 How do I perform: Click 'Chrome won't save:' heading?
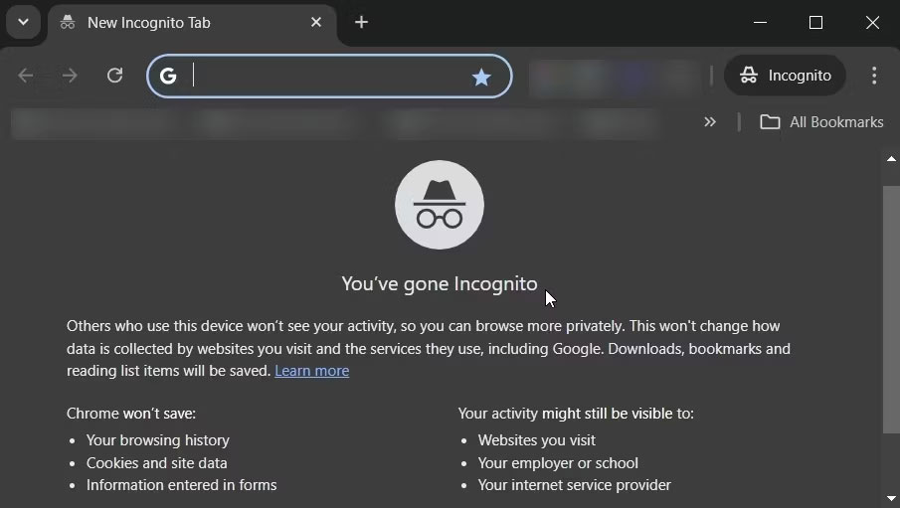pos(131,414)
